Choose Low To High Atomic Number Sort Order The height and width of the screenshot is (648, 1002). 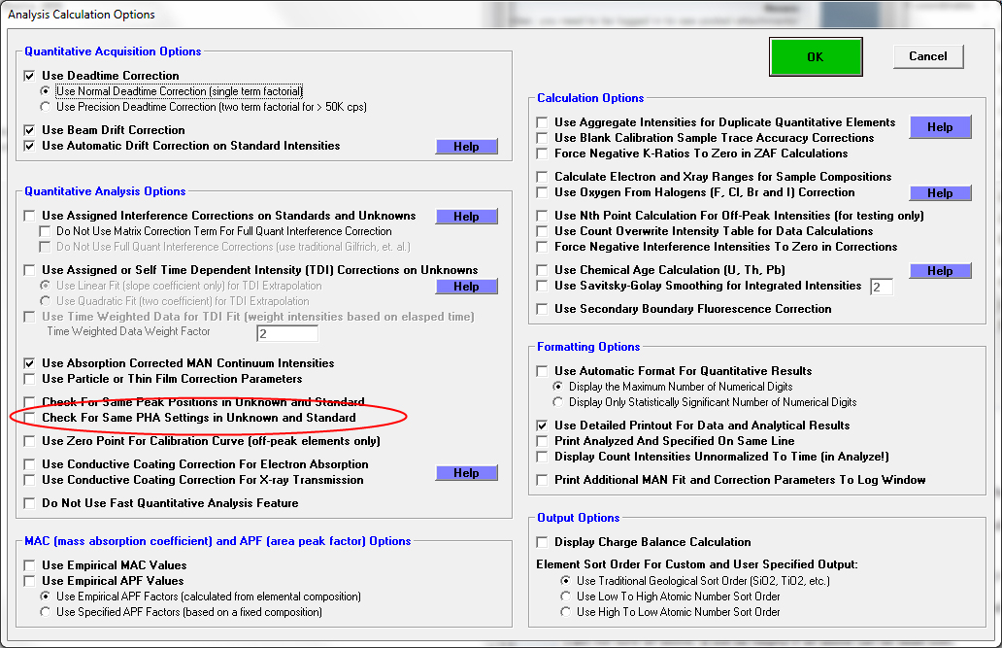pos(566,597)
